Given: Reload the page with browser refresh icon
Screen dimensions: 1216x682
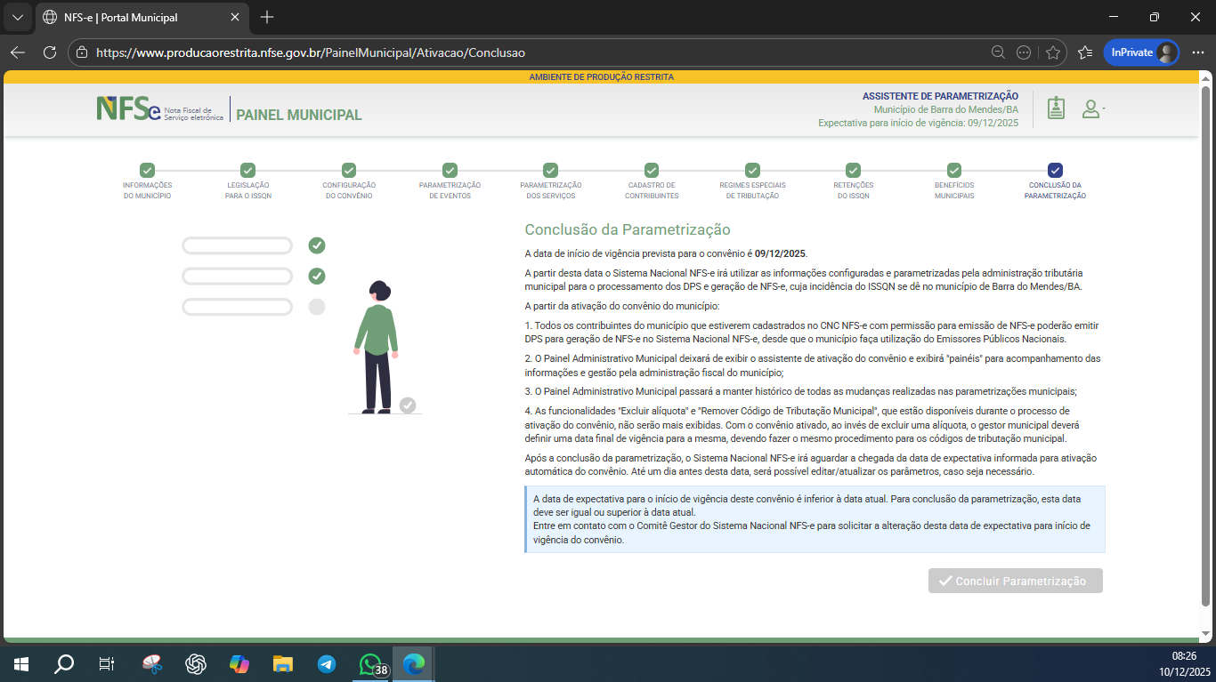Looking at the screenshot, I should click(50, 52).
